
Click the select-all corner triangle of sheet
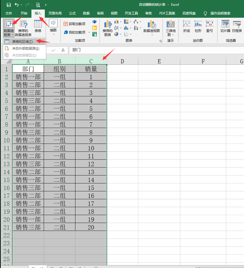pyautogui.click(x=8, y=61)
